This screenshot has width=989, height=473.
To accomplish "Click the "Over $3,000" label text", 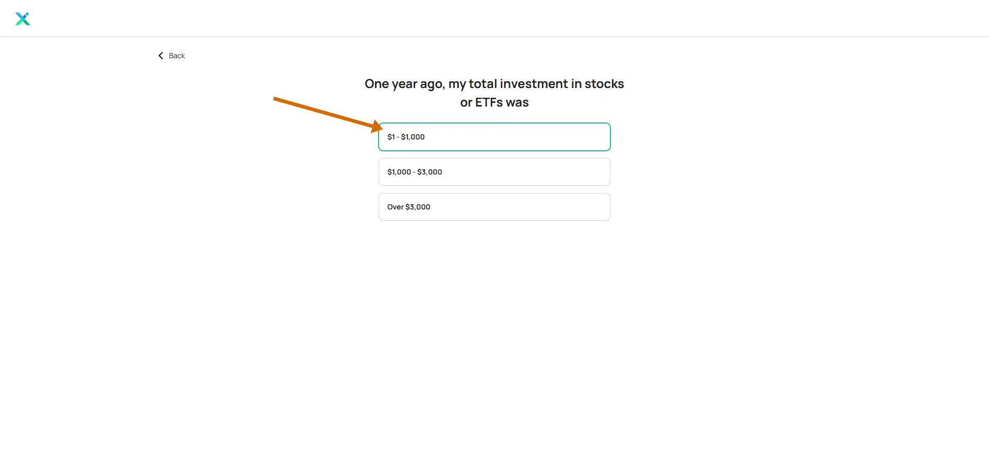I will coord(408,207).
